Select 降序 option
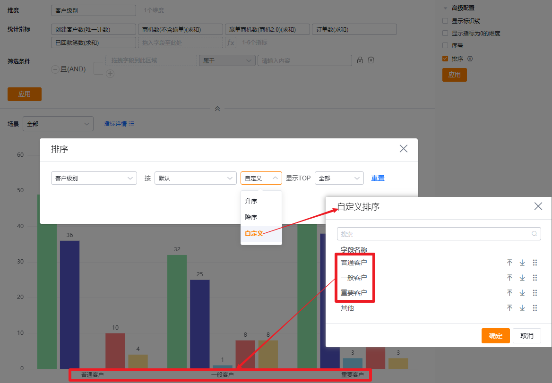Image resolution: width=552 pixels, height=383 pixels. pyautogui.click(x=261, y=217)
